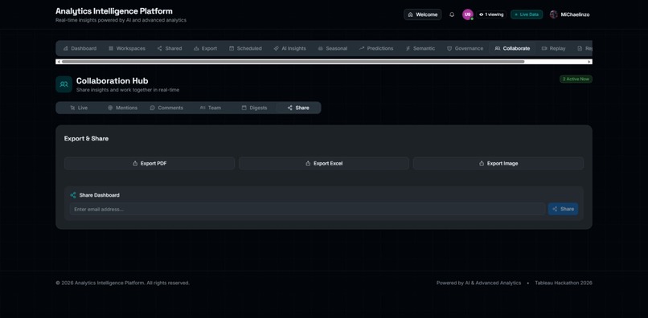
Task: Click the Scheduled tab calendar icon
Action: pyautogui.click(x=232, y=48)
